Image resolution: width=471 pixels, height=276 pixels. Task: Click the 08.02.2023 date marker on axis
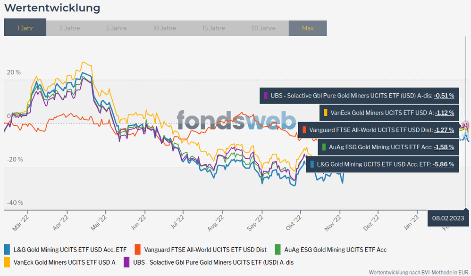pos(449,218)
